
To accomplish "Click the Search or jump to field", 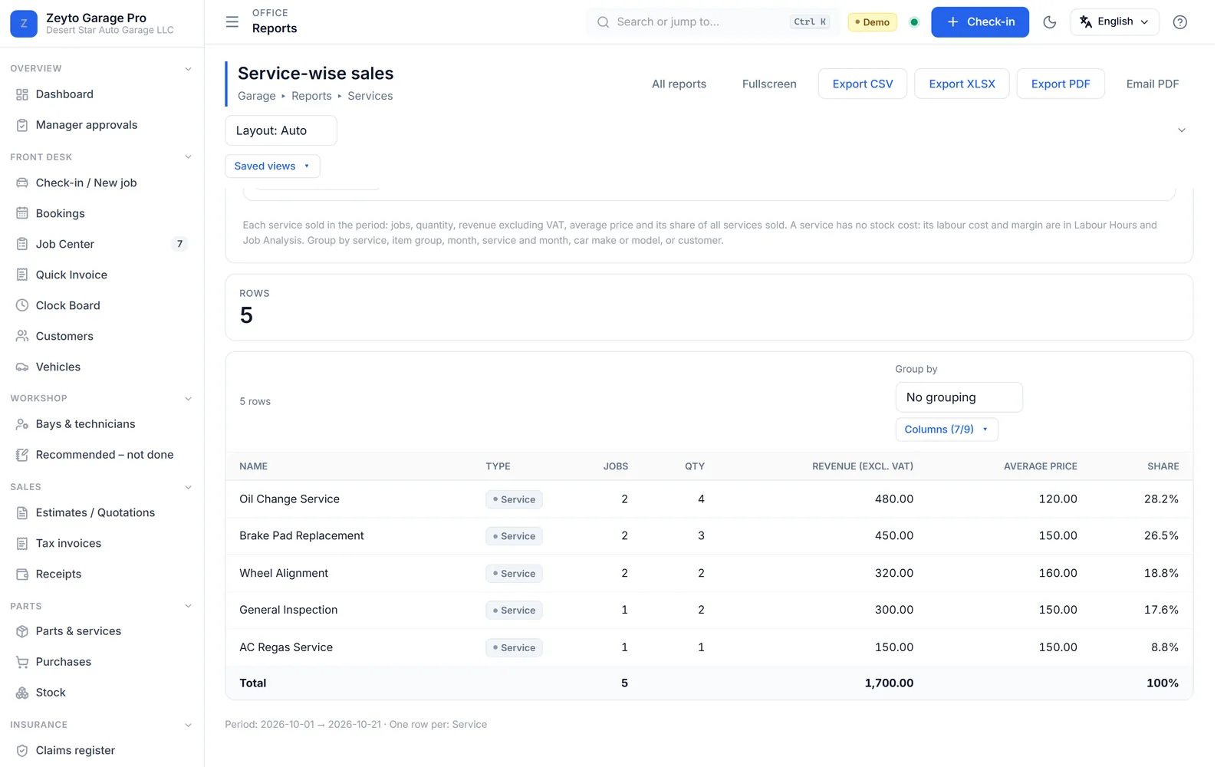I will (x=712, y=22).
